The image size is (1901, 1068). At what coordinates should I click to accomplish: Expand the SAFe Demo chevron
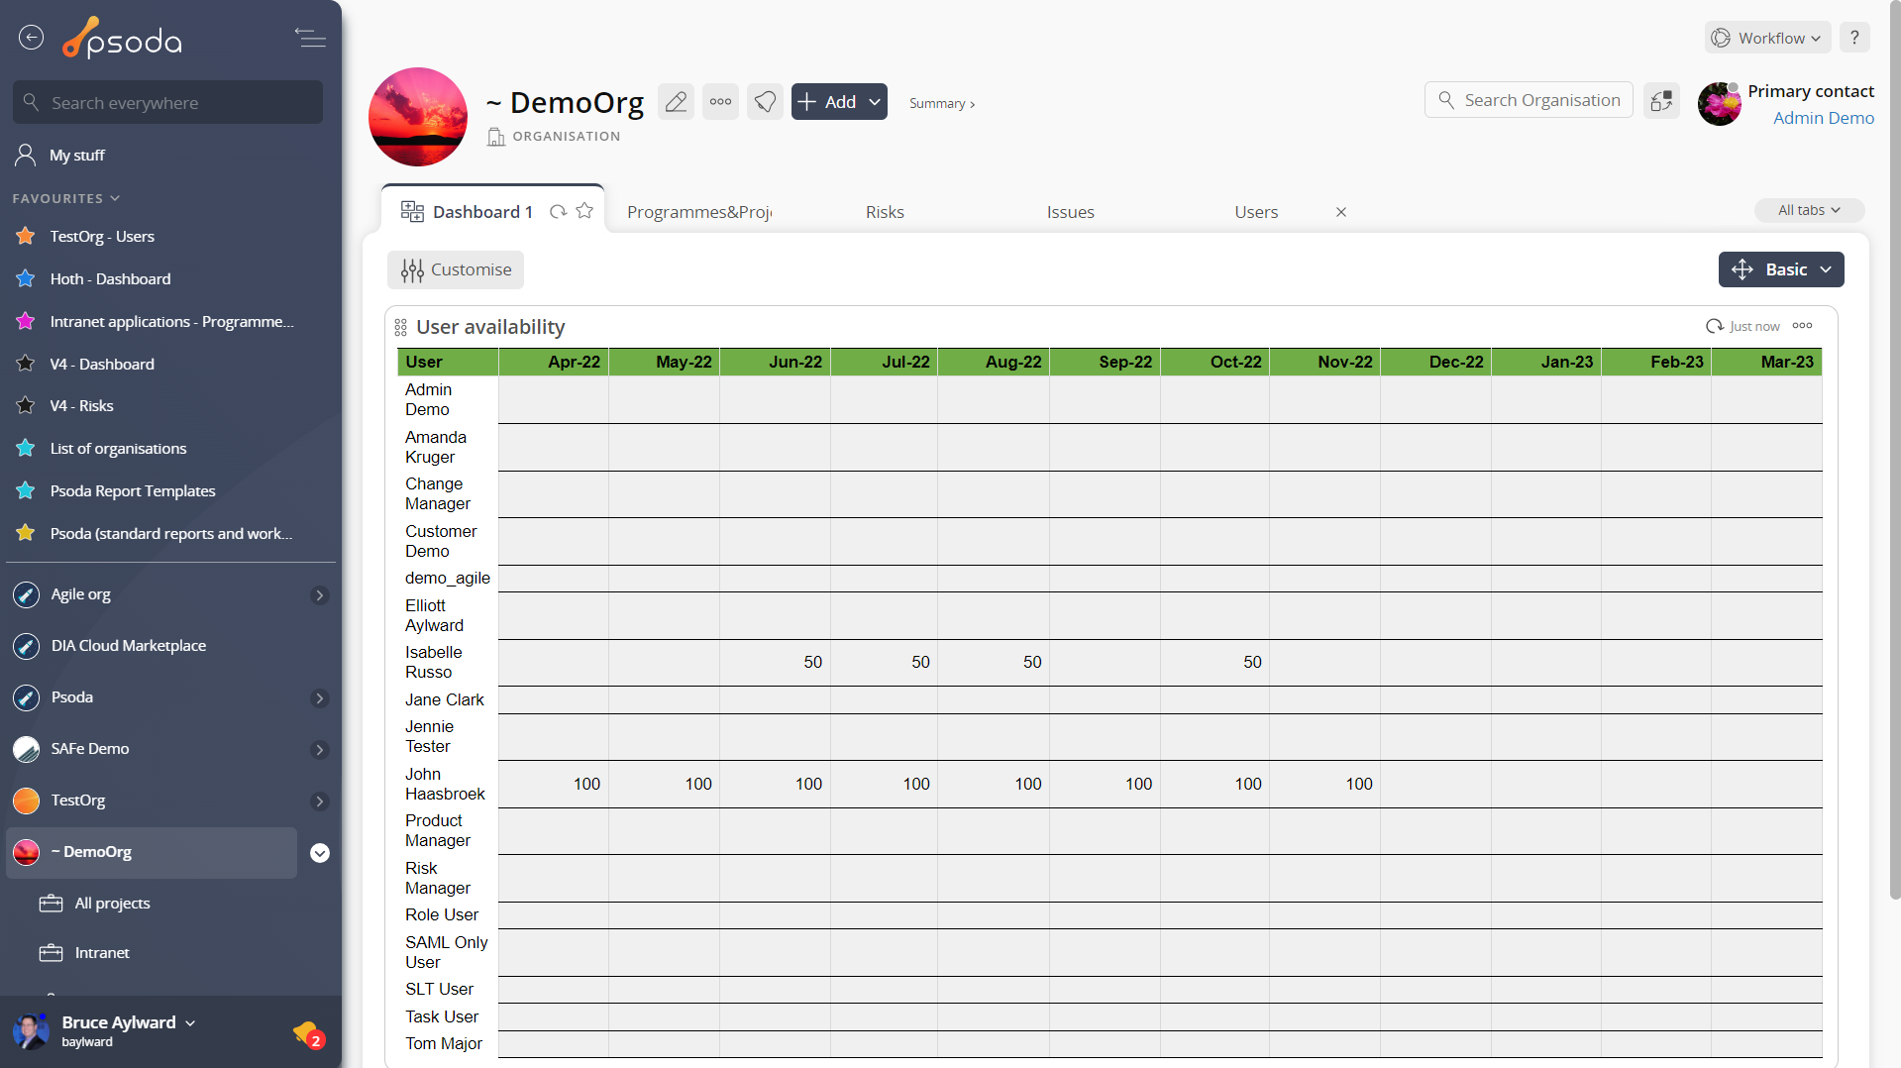319,750
